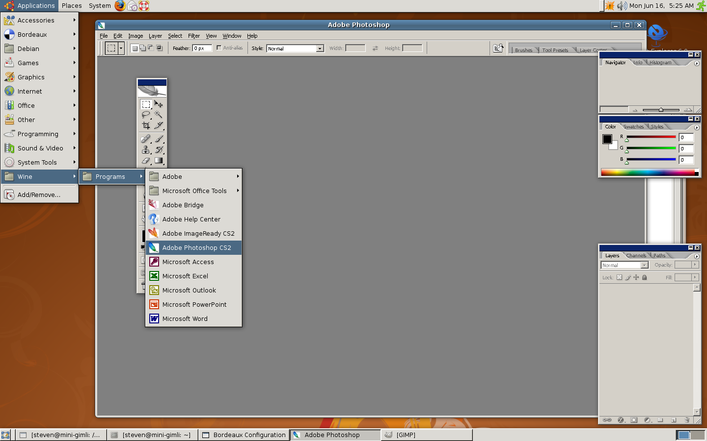707x441 pixels.
Task: Toggle the Anti-alias checkbox
Action: pos(219,48)
